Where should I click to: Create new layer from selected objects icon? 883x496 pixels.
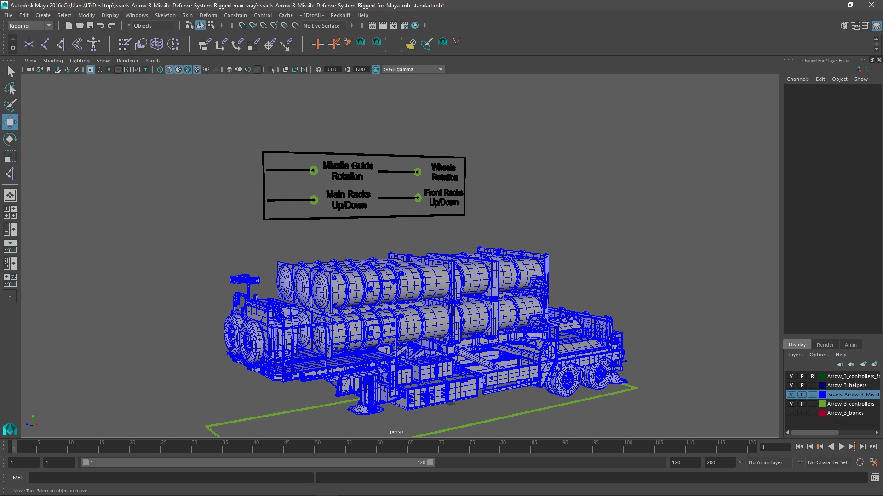874,364
